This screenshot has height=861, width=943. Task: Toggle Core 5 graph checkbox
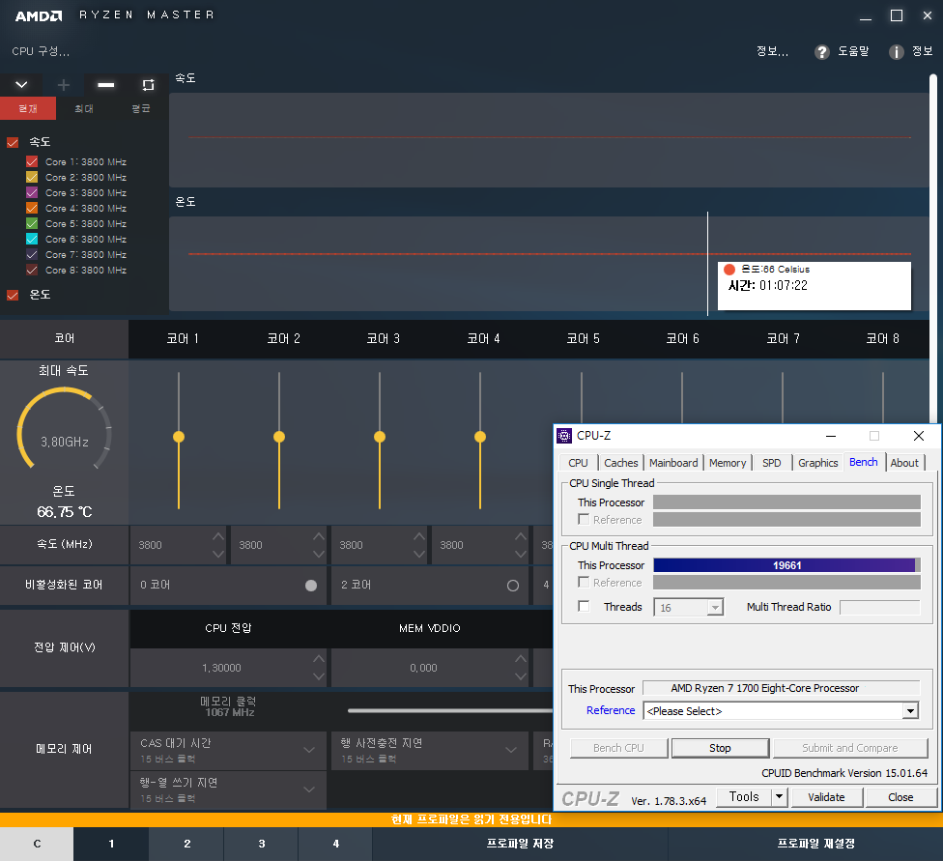pos(32,223)
